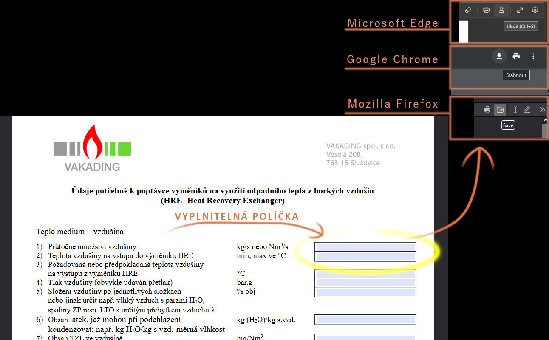The image size is (549, 340).
Task: Click 'Obsah látek, jež mohou při podchlazení' text
Action: coord(115,320)
